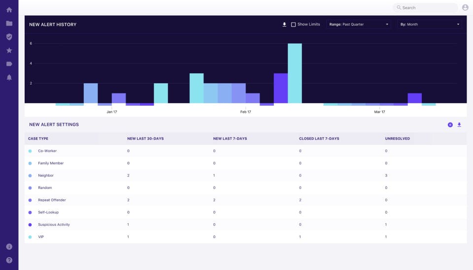Open the Range: Past Quarter dropdown

click(358, 24)
